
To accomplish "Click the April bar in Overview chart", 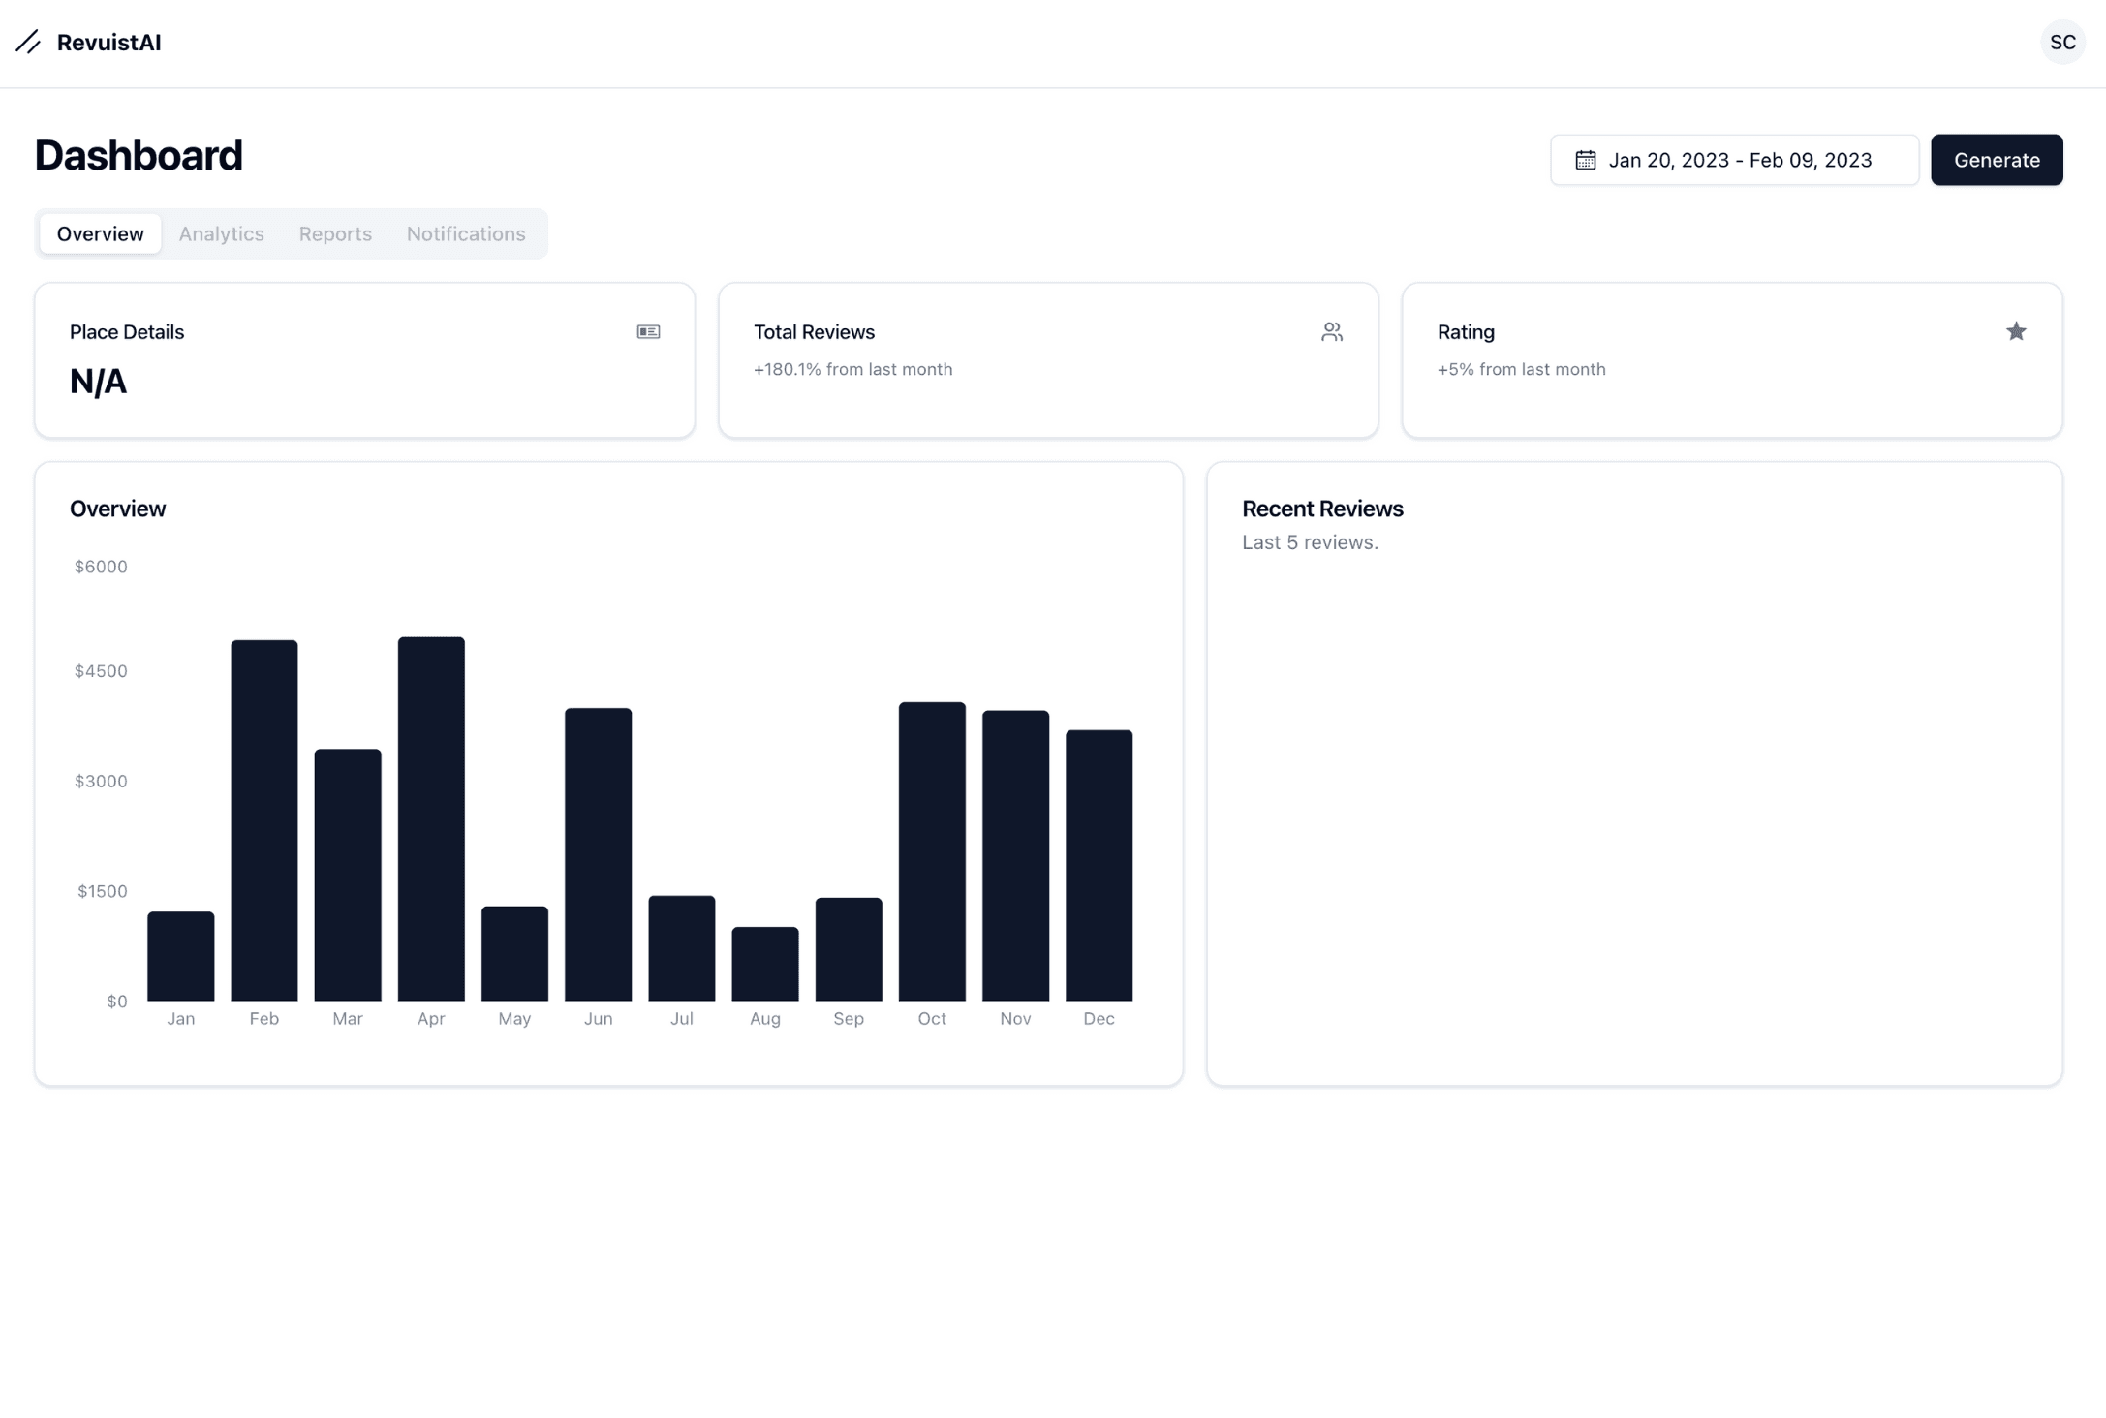I will pyautogui.click(x=431, y=818).
